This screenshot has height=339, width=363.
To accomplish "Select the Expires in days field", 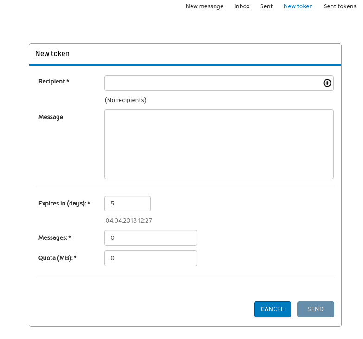I will [127, 203].
